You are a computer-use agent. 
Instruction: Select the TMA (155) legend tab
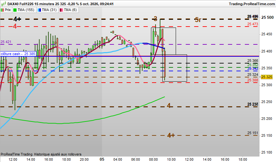[24, 10]
